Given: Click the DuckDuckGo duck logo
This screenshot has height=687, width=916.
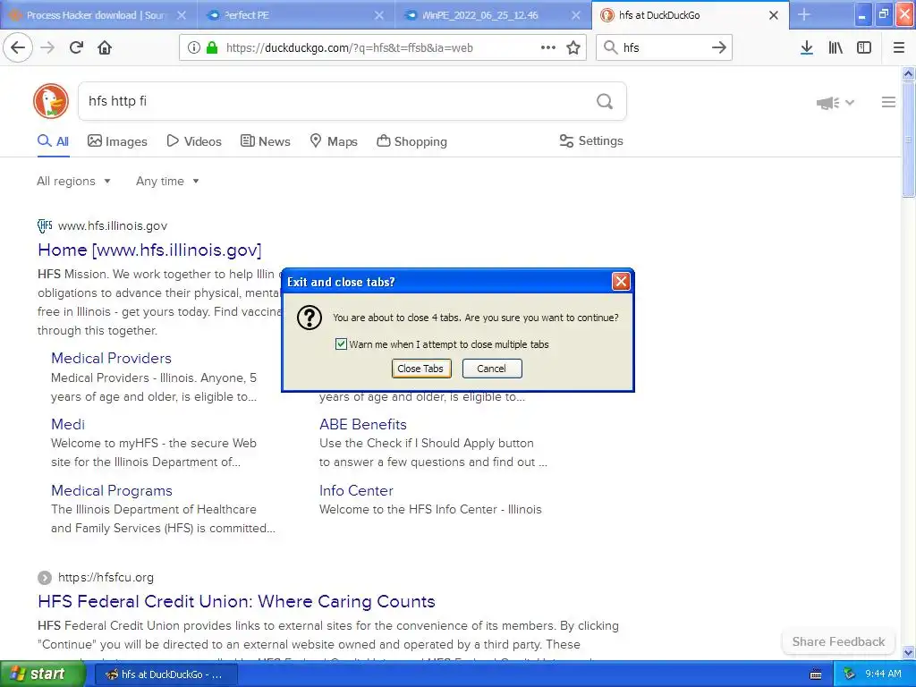Looking at the screenshot, I should coord(51,101).
